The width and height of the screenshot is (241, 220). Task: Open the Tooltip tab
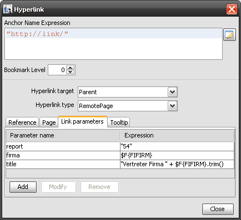click(x=119, y=122)
